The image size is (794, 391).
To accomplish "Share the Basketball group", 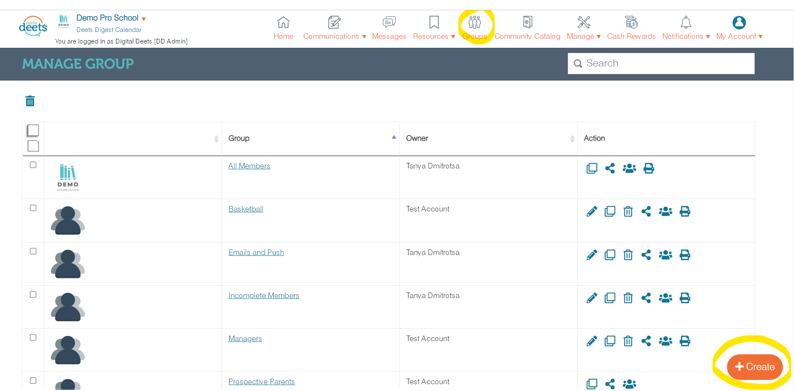I will pyautogui.click(x=646, y=211).
